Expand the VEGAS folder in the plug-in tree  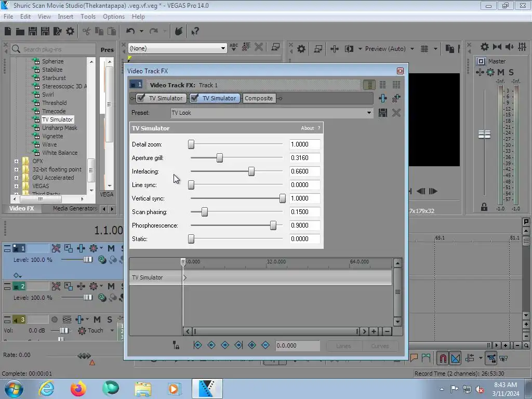pyautogui.click(x=16, y=186)
